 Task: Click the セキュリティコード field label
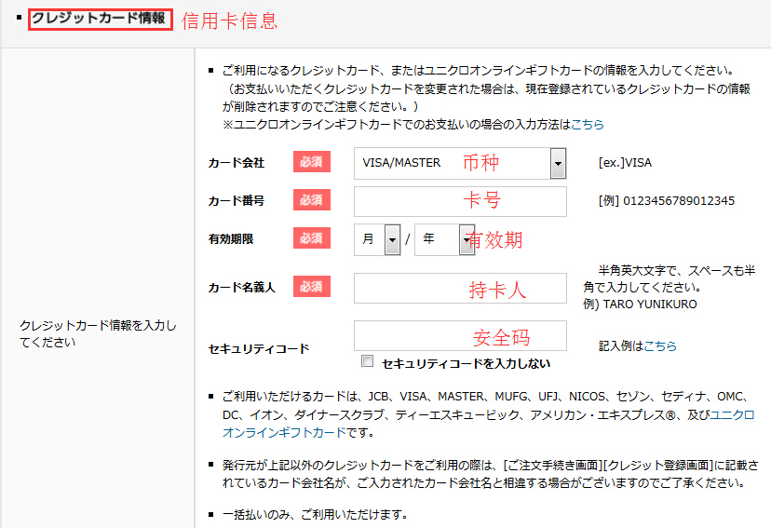[259, 349]
